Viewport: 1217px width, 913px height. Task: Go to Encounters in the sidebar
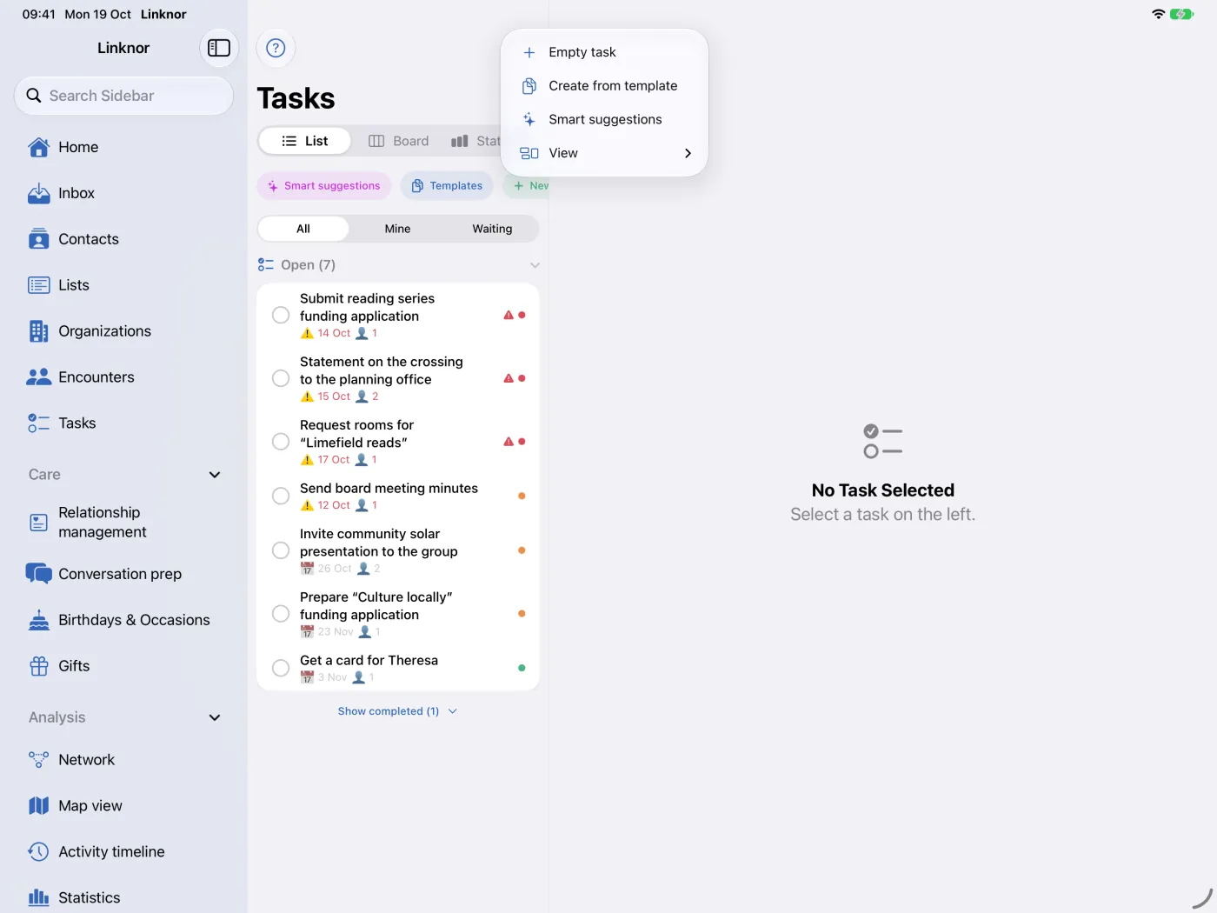(x=123, y=377)
